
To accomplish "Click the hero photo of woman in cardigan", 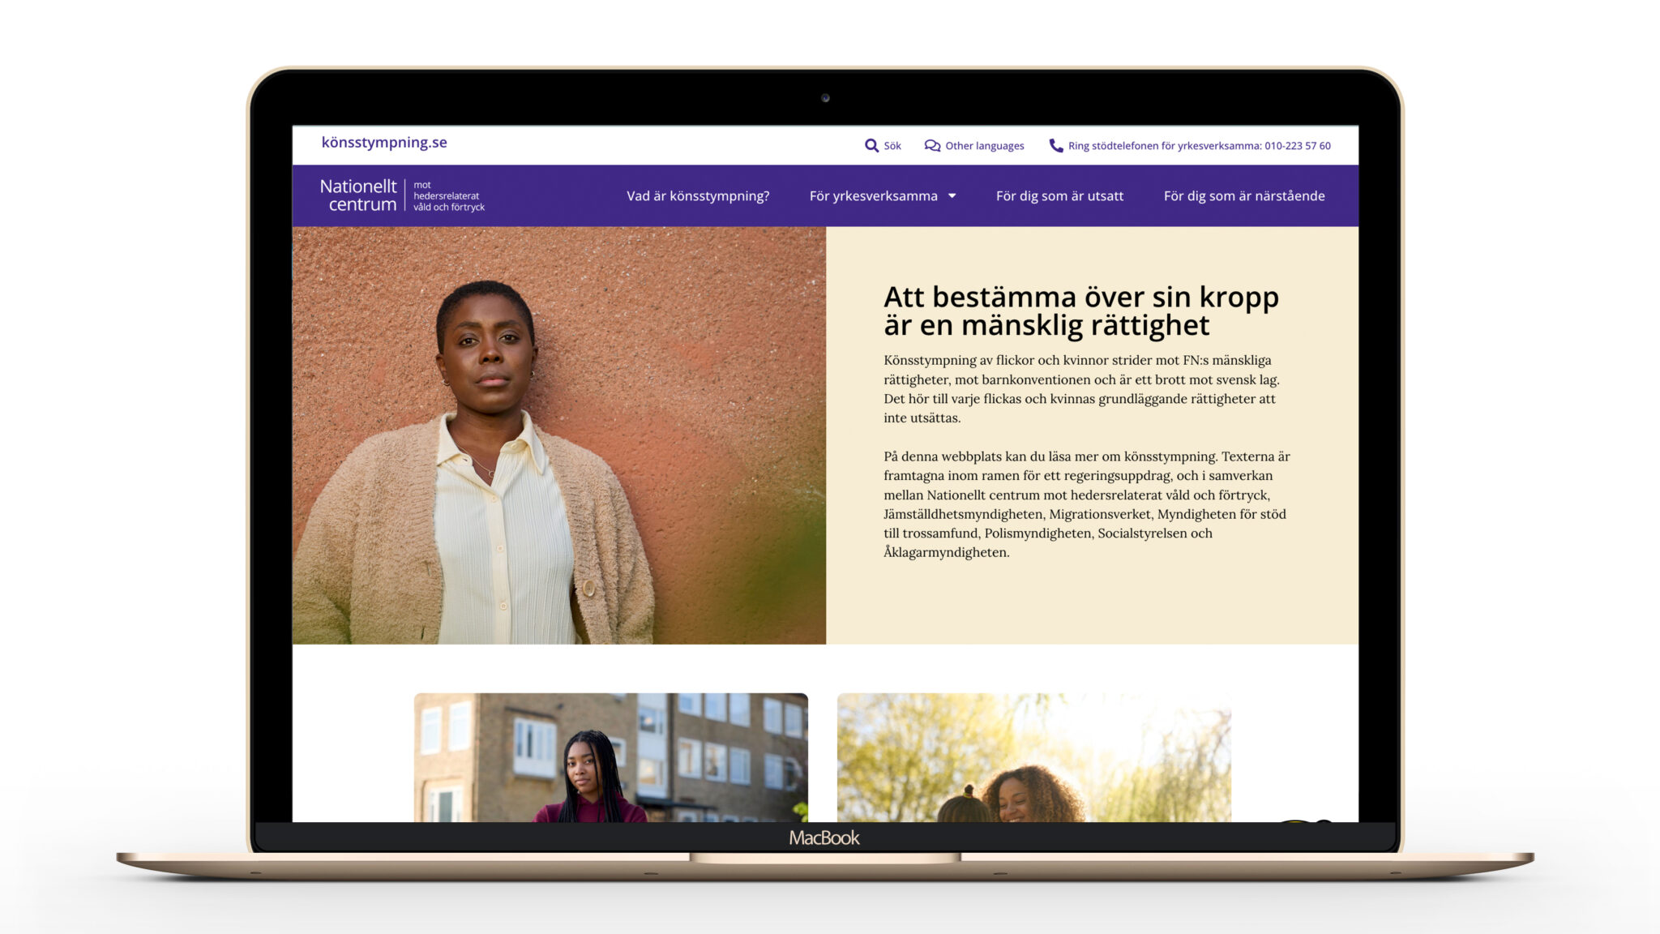I will coord(558,435).
